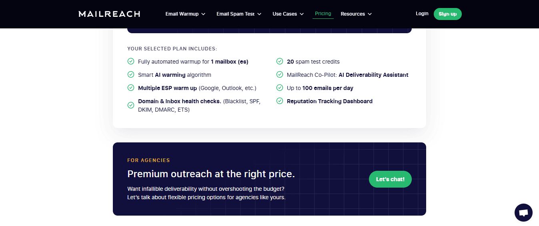This screenshot has height=226, width=539.
Task: Click checkmark next to Reputation Tracking Dashboard
Action: [280, 101]
